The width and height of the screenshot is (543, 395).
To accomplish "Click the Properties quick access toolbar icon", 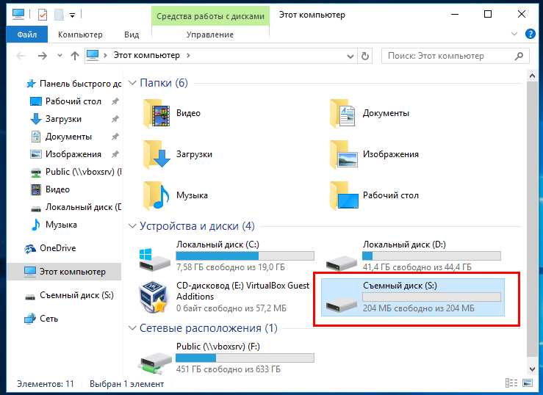I will coord(42,15).
